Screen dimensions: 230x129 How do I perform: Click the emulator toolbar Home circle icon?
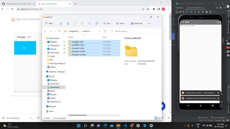199,12
